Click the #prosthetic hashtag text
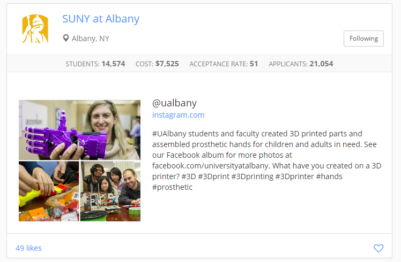401x262 pixels. tap(172, 187)
